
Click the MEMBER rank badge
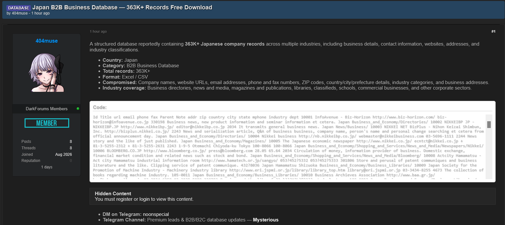pyautogui.click(x=47, y=123)
